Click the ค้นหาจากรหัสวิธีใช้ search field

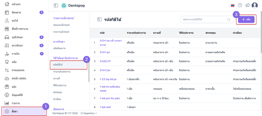click(203, 20)
